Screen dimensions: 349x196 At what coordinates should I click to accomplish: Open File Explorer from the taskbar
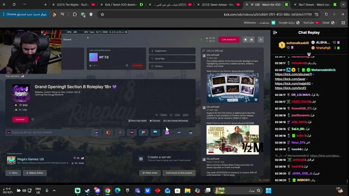[x=187, y=191]
